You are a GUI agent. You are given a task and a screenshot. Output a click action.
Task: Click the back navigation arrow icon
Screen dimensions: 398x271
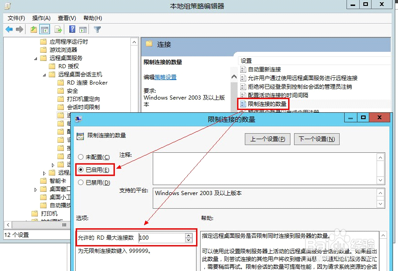tap(9, 29)
